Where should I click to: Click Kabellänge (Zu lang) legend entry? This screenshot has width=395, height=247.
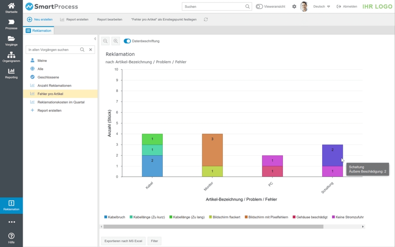187,217
